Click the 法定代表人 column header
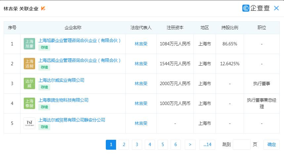The width and height of the screenshot is (284, 155). 141,27
